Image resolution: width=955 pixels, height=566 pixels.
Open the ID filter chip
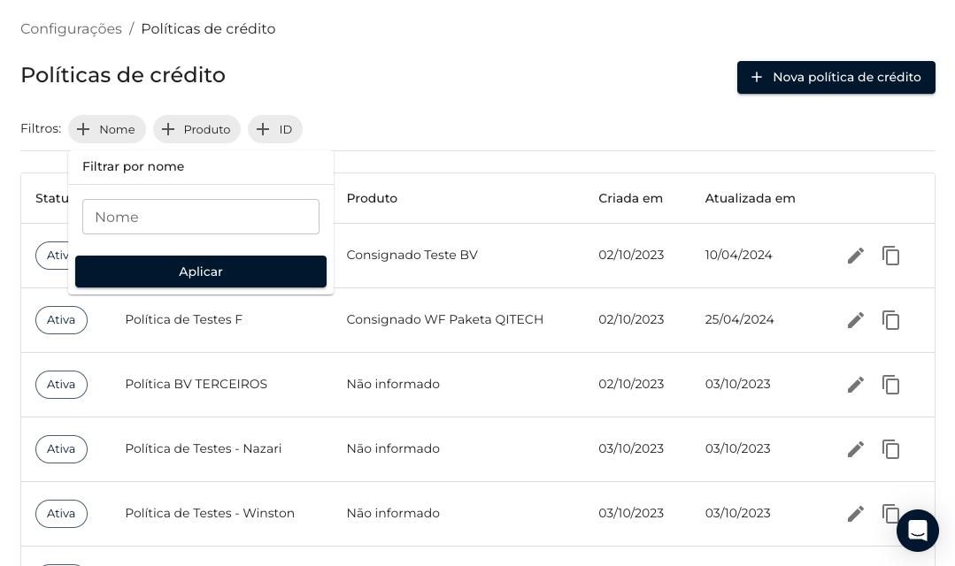274,129
